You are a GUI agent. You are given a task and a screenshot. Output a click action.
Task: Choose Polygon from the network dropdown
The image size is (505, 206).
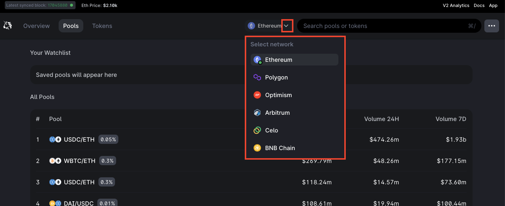[x=276, y=77]
